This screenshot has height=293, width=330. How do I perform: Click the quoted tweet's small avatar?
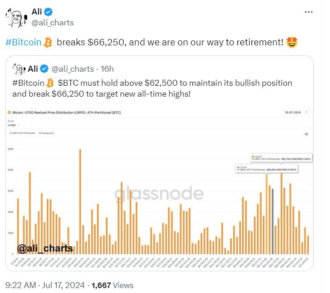click(x=18, y=69)
